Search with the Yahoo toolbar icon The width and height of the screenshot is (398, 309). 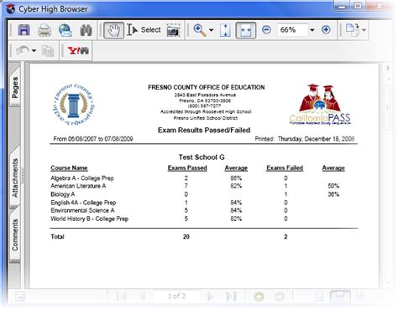click(78, 50)
